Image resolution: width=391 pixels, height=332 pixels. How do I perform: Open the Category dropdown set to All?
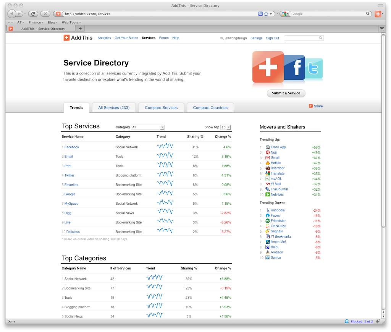click(148, 127)
